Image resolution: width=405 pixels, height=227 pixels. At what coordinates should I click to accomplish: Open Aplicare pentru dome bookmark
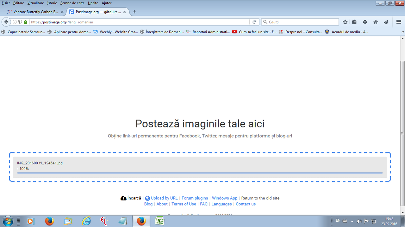(69, 32)
